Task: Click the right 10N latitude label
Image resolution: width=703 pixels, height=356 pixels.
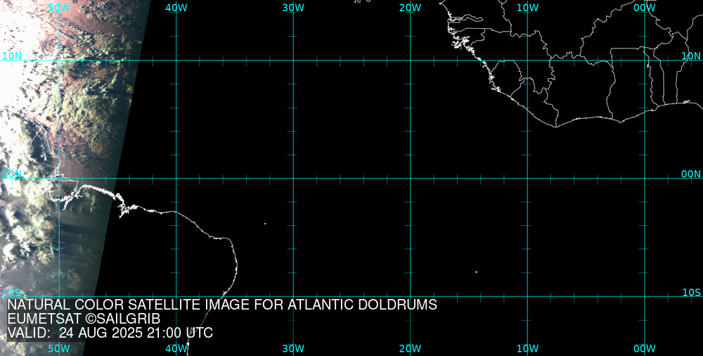Action: pyautogui.click(x=691, y=56)
